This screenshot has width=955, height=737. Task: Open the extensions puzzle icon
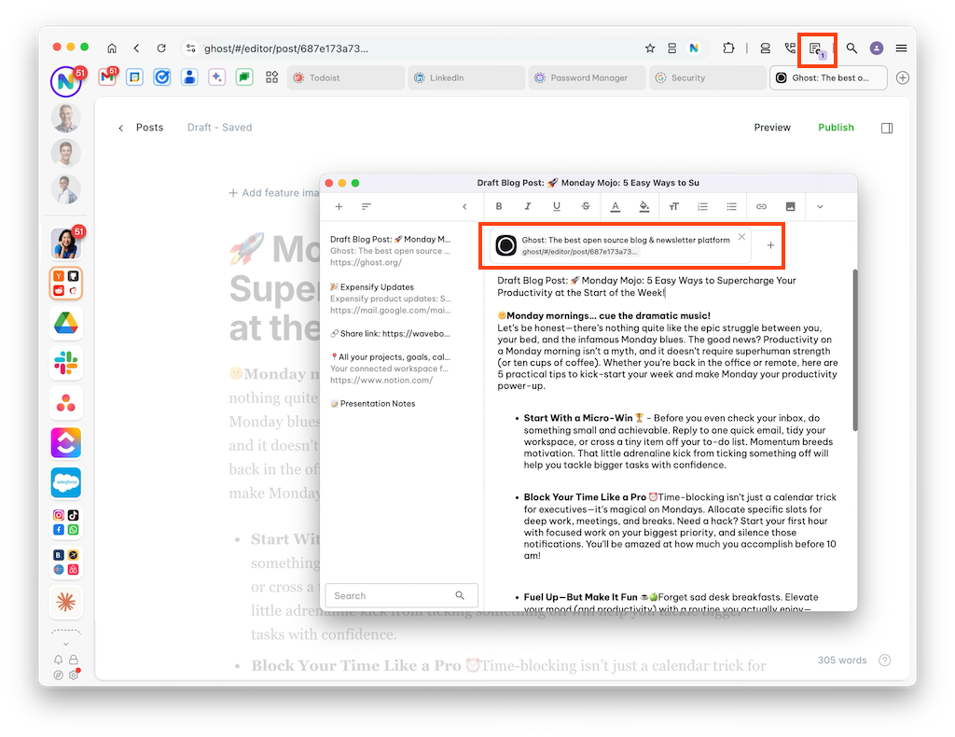[x=728, y=49]
